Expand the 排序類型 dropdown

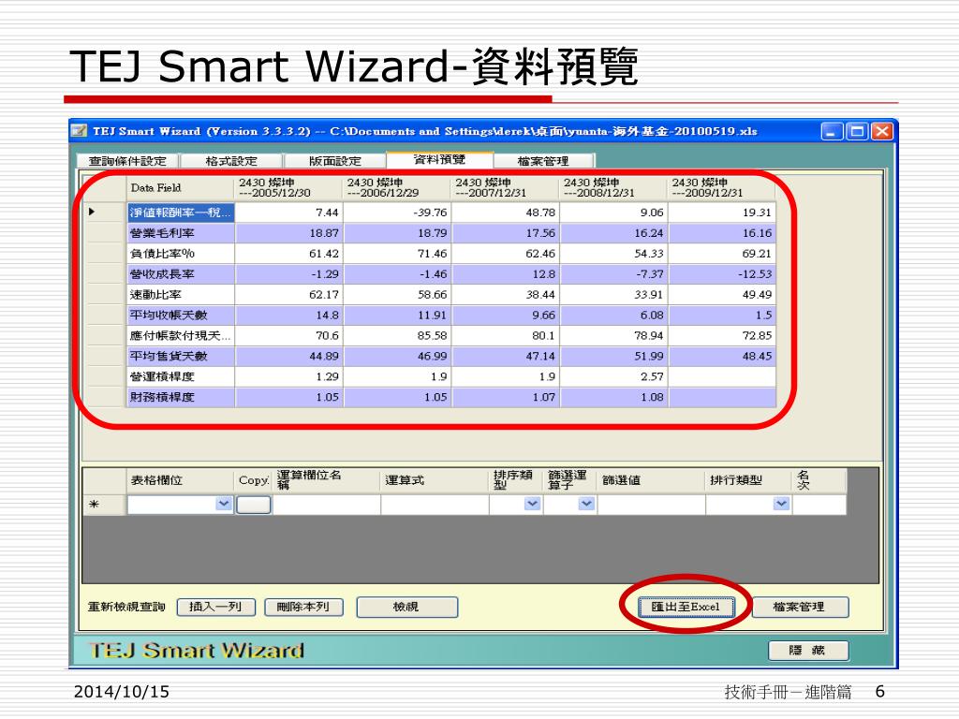point(532,505)
